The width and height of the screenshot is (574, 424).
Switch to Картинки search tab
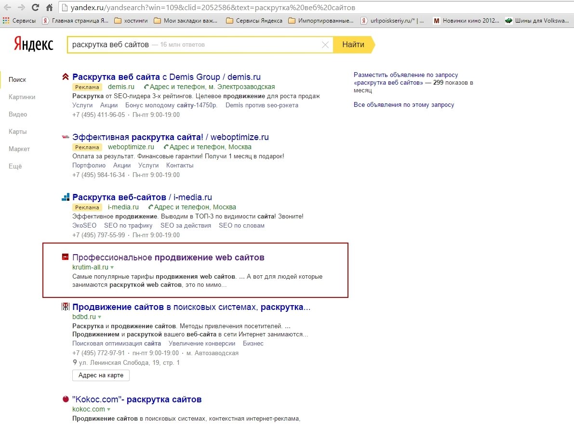[x=22, y=97]
